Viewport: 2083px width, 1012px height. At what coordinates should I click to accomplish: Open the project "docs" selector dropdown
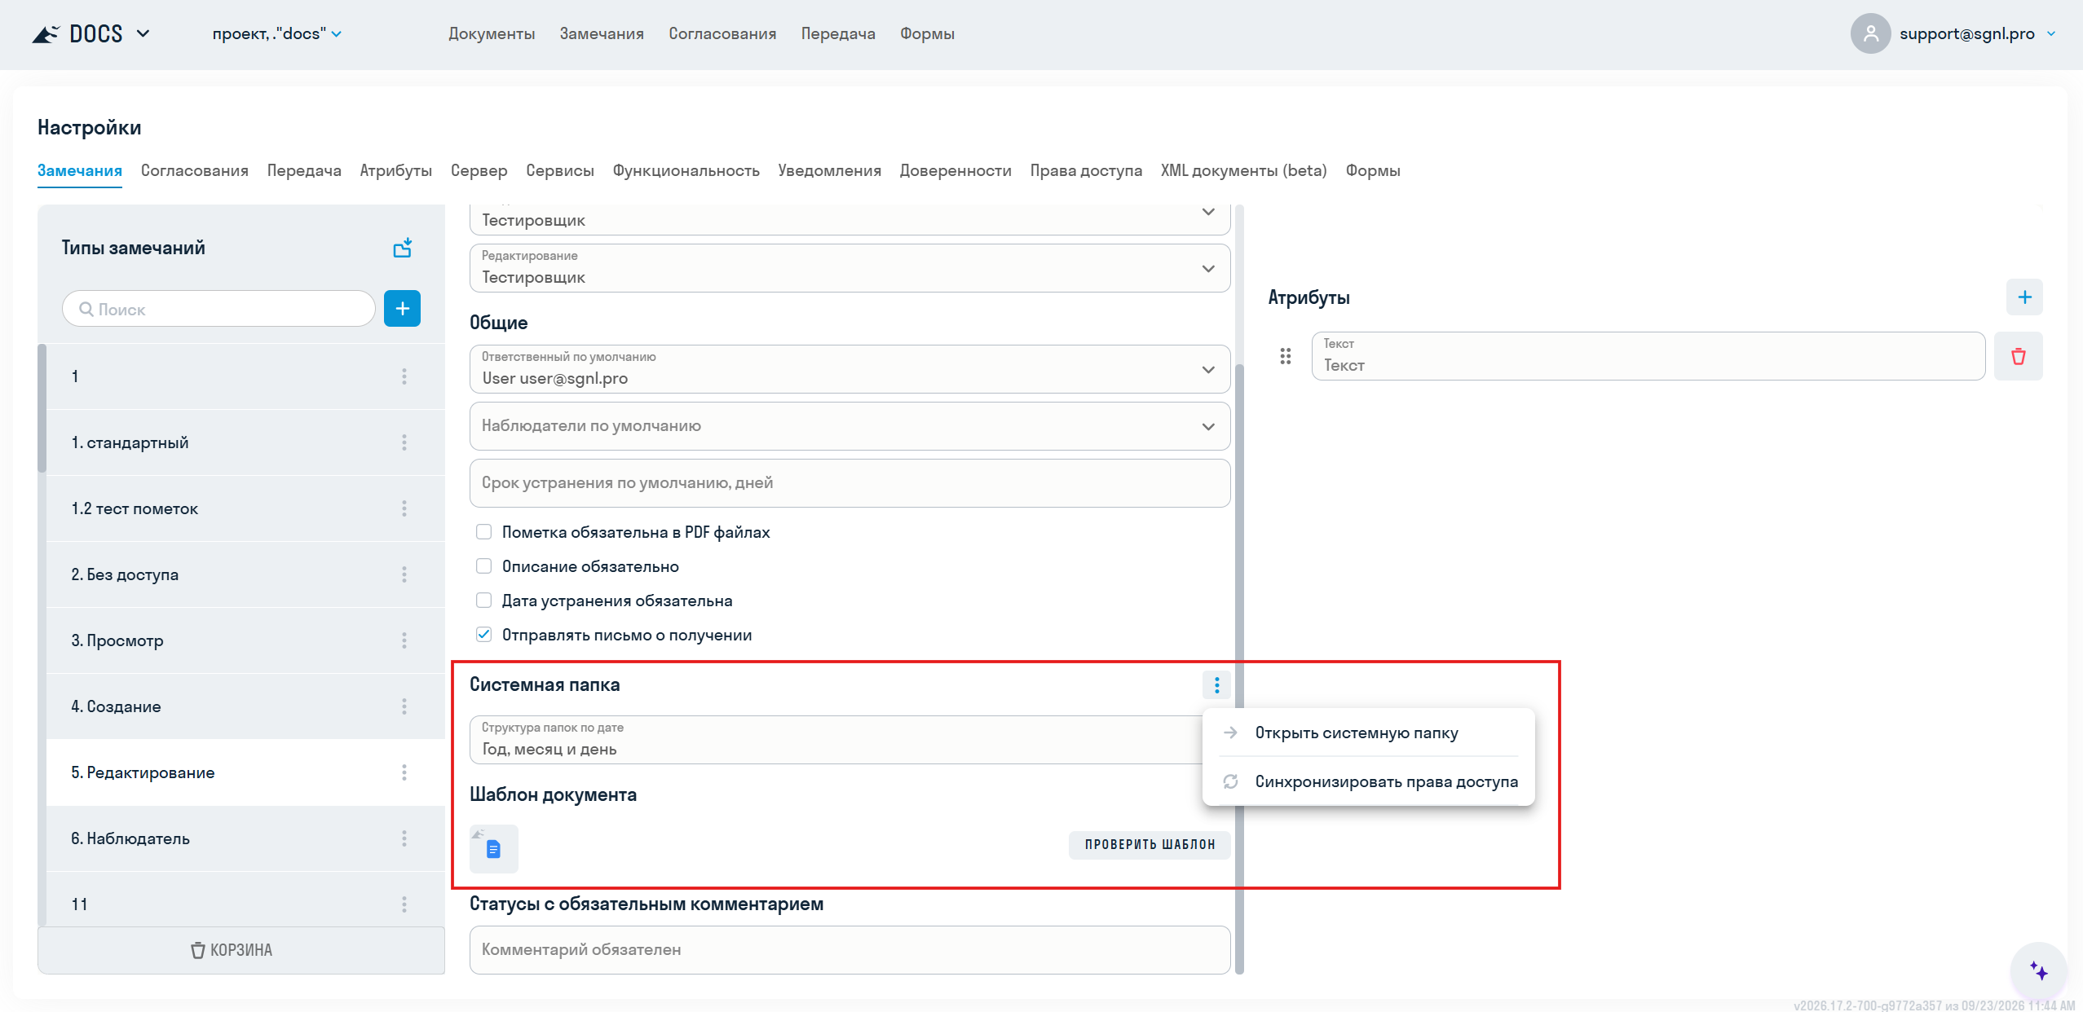277,33
